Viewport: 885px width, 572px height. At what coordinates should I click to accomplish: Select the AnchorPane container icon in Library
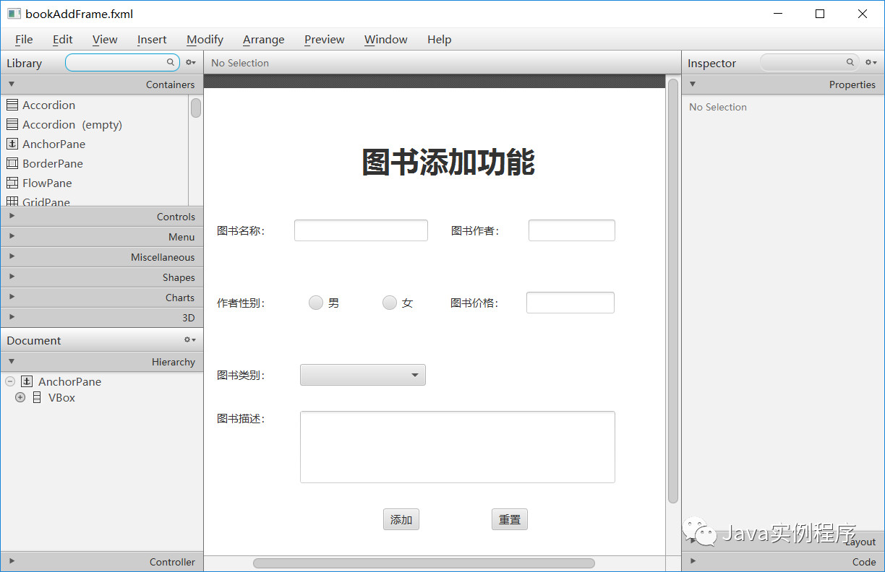click(12, 144)
